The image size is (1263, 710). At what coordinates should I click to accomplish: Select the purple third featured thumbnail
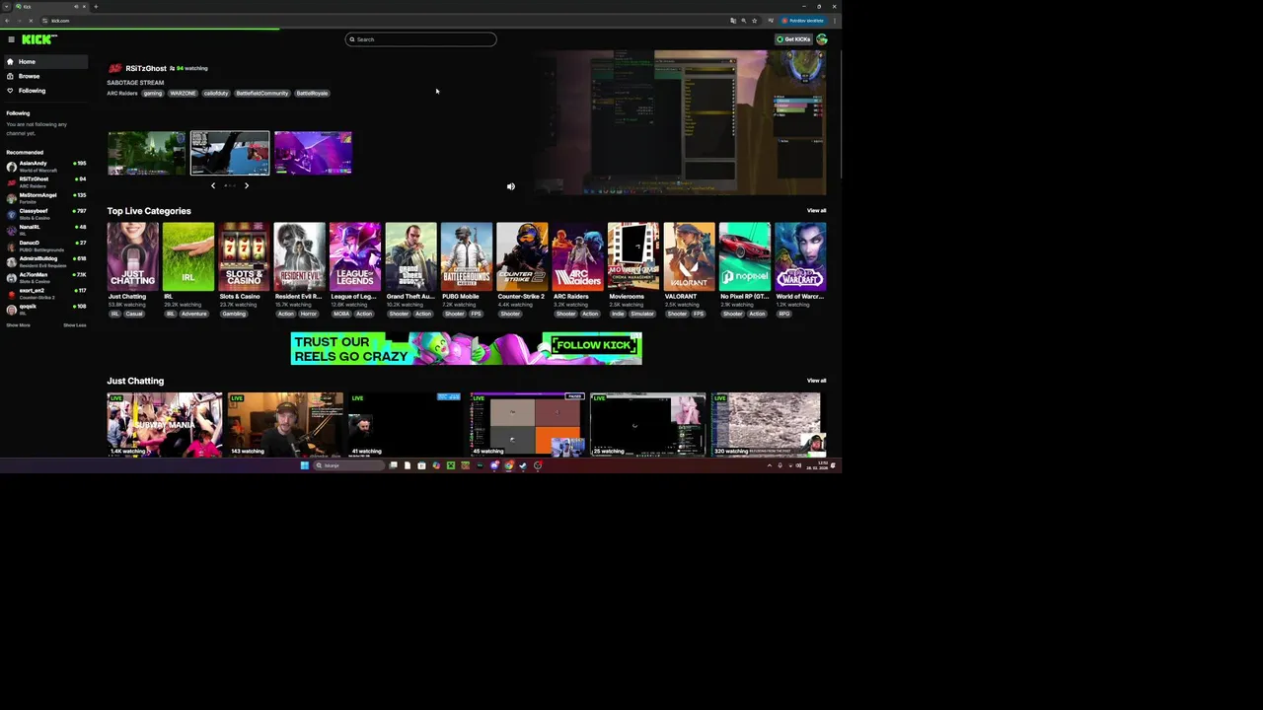click(x=313, y=153)
